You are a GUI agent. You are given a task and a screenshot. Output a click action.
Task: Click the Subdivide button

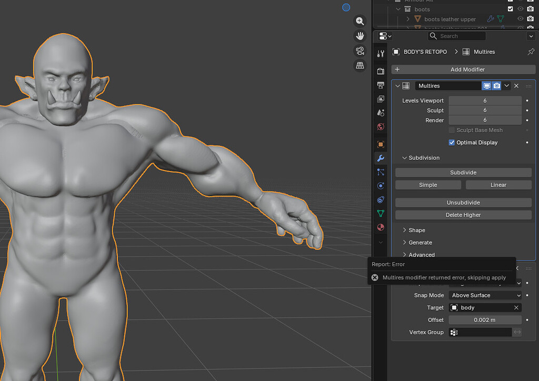[x=463, y=173]
